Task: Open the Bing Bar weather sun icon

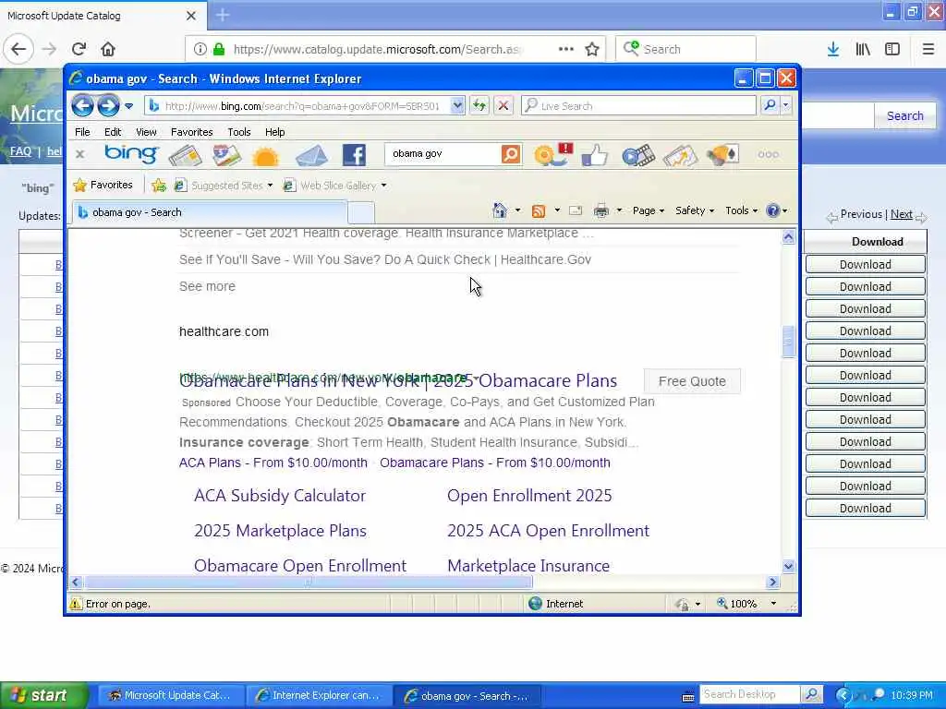Action: click(x=265, y=156)
